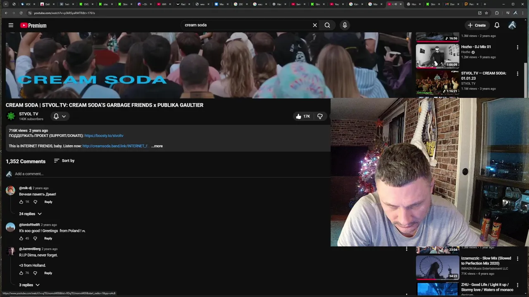The image size is (529, 297).
Task: Reply to @lordofthelift comment
Action: click(48, 238)
